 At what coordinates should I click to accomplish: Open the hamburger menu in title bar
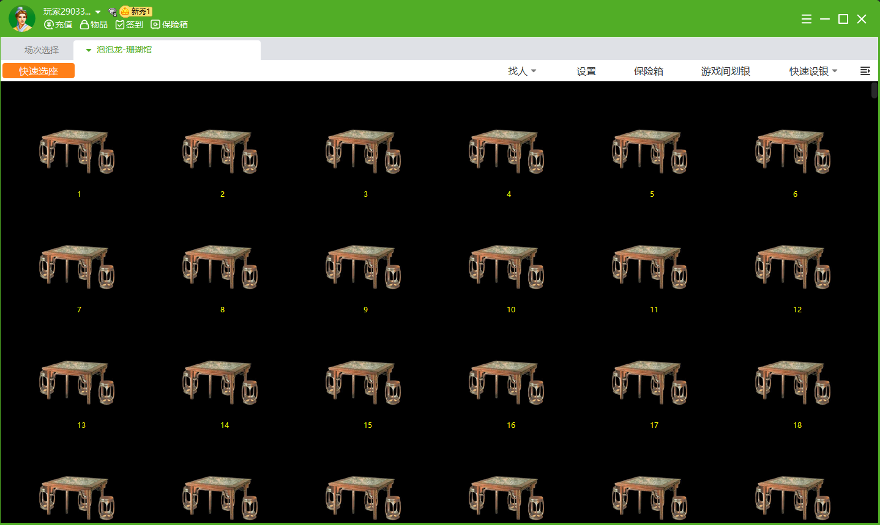[x=807, y=19]
